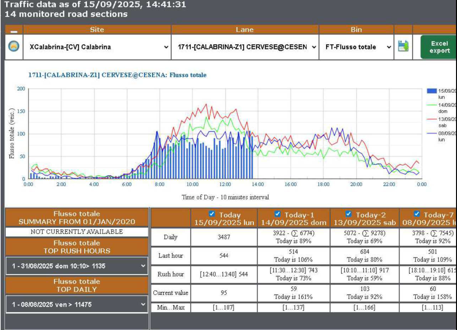Click the red 13/09 sab legend line
The height and width of the screenshot is (330, 457).
432,119
